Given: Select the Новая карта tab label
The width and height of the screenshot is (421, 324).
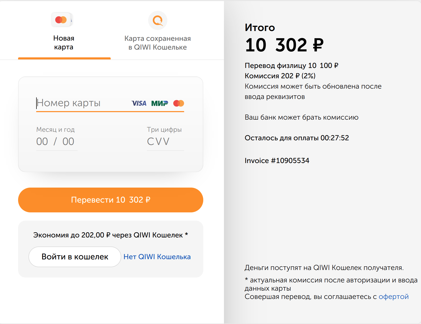Looking at the screenshot, I should tap(64, 43).
